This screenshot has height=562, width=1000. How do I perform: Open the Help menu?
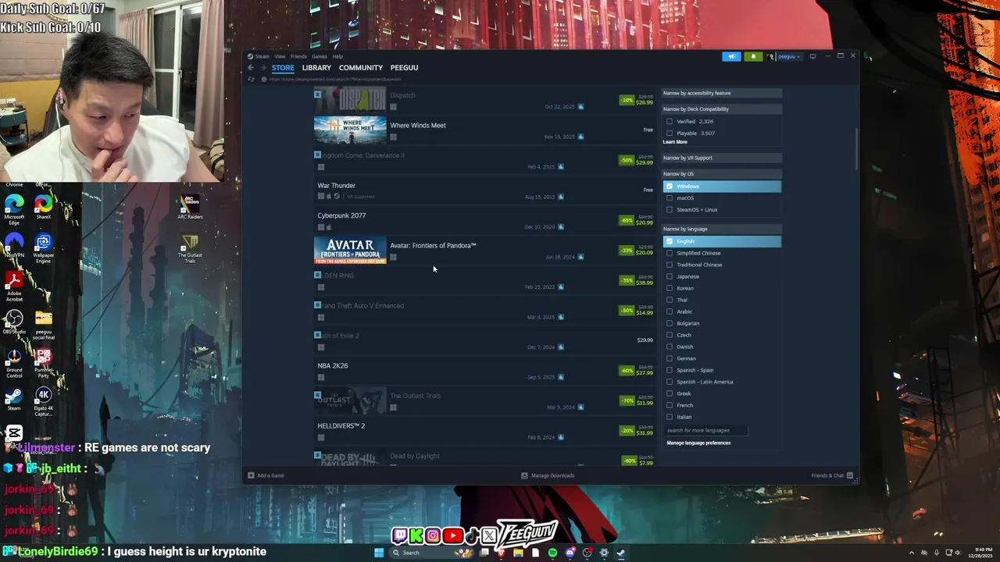337,56
